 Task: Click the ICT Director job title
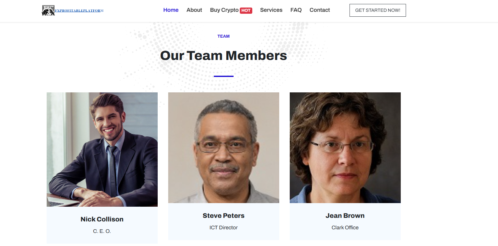point(224,228)
